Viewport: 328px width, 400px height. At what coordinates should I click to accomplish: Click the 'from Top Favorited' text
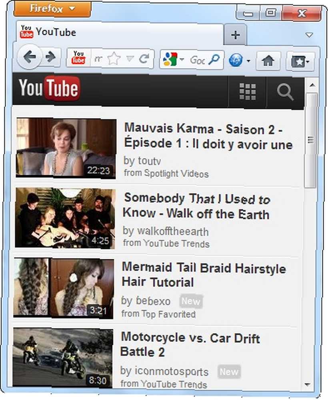(x=159, y=314)
